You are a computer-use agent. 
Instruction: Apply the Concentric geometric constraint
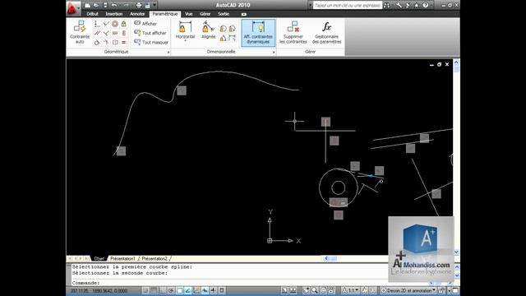point(115,24)
